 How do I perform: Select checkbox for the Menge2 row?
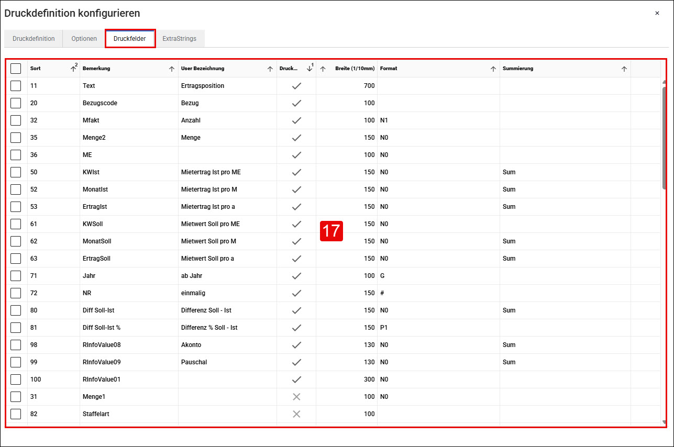(x=16, y=138)
